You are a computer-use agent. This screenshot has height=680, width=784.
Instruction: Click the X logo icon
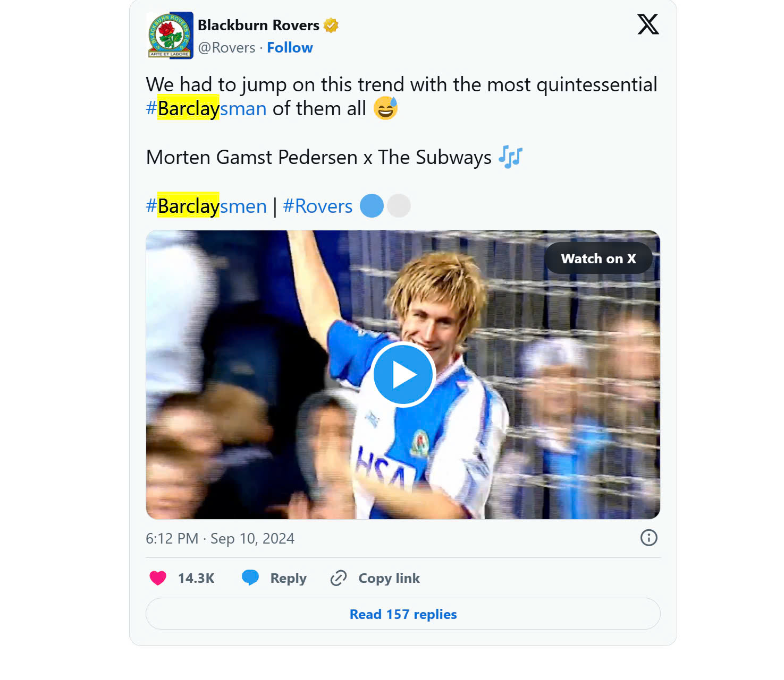[648, 24]
